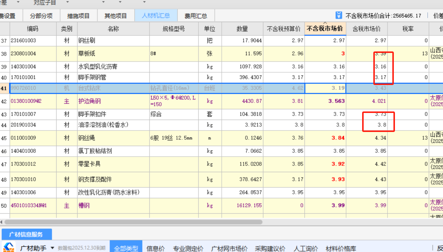Switch to the 其他项目 tab
443x252 pixels.
point(116,16)
